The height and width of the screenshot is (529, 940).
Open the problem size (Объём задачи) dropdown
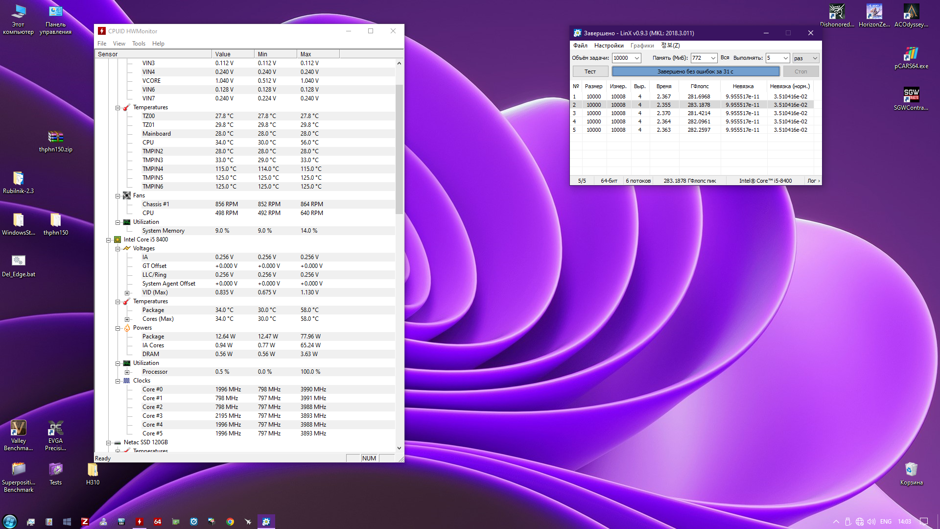[x=637, y=58]
